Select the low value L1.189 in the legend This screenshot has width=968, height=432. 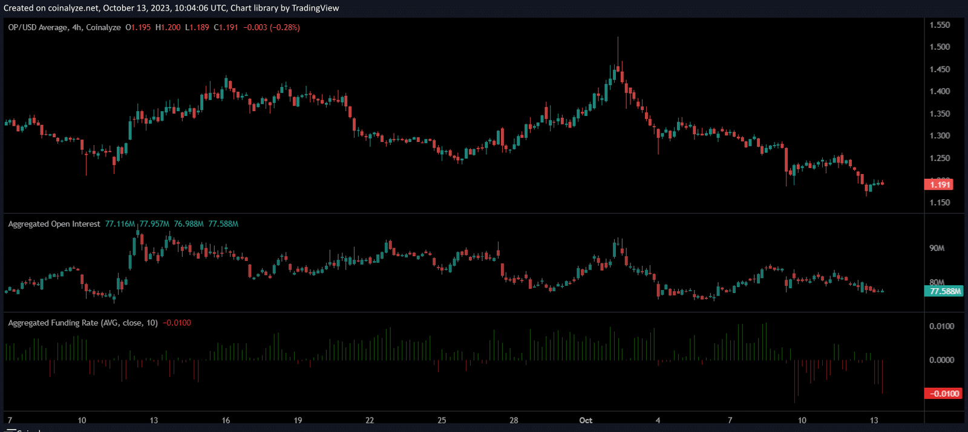pos(197,27)
